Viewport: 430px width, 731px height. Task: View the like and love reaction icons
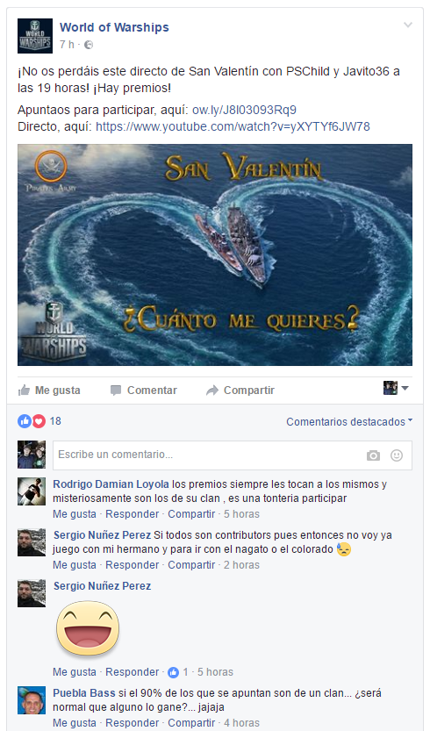(x=32, y=421)
